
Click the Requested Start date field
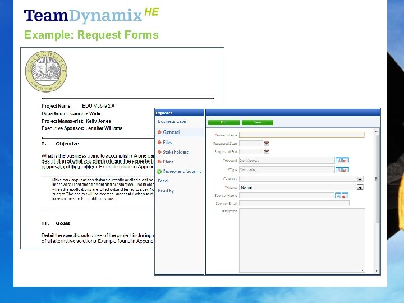[251, 144]
